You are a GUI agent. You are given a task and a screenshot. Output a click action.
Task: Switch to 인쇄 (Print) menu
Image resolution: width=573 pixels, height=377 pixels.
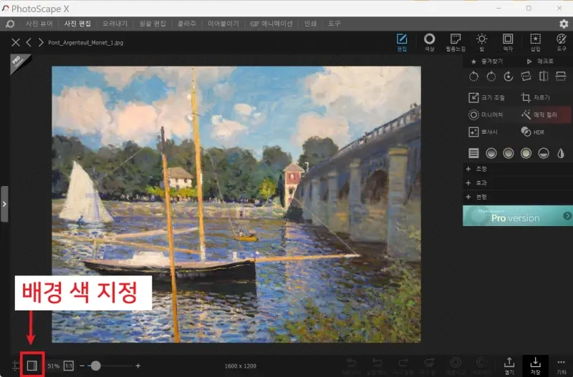tap(310, 24)
